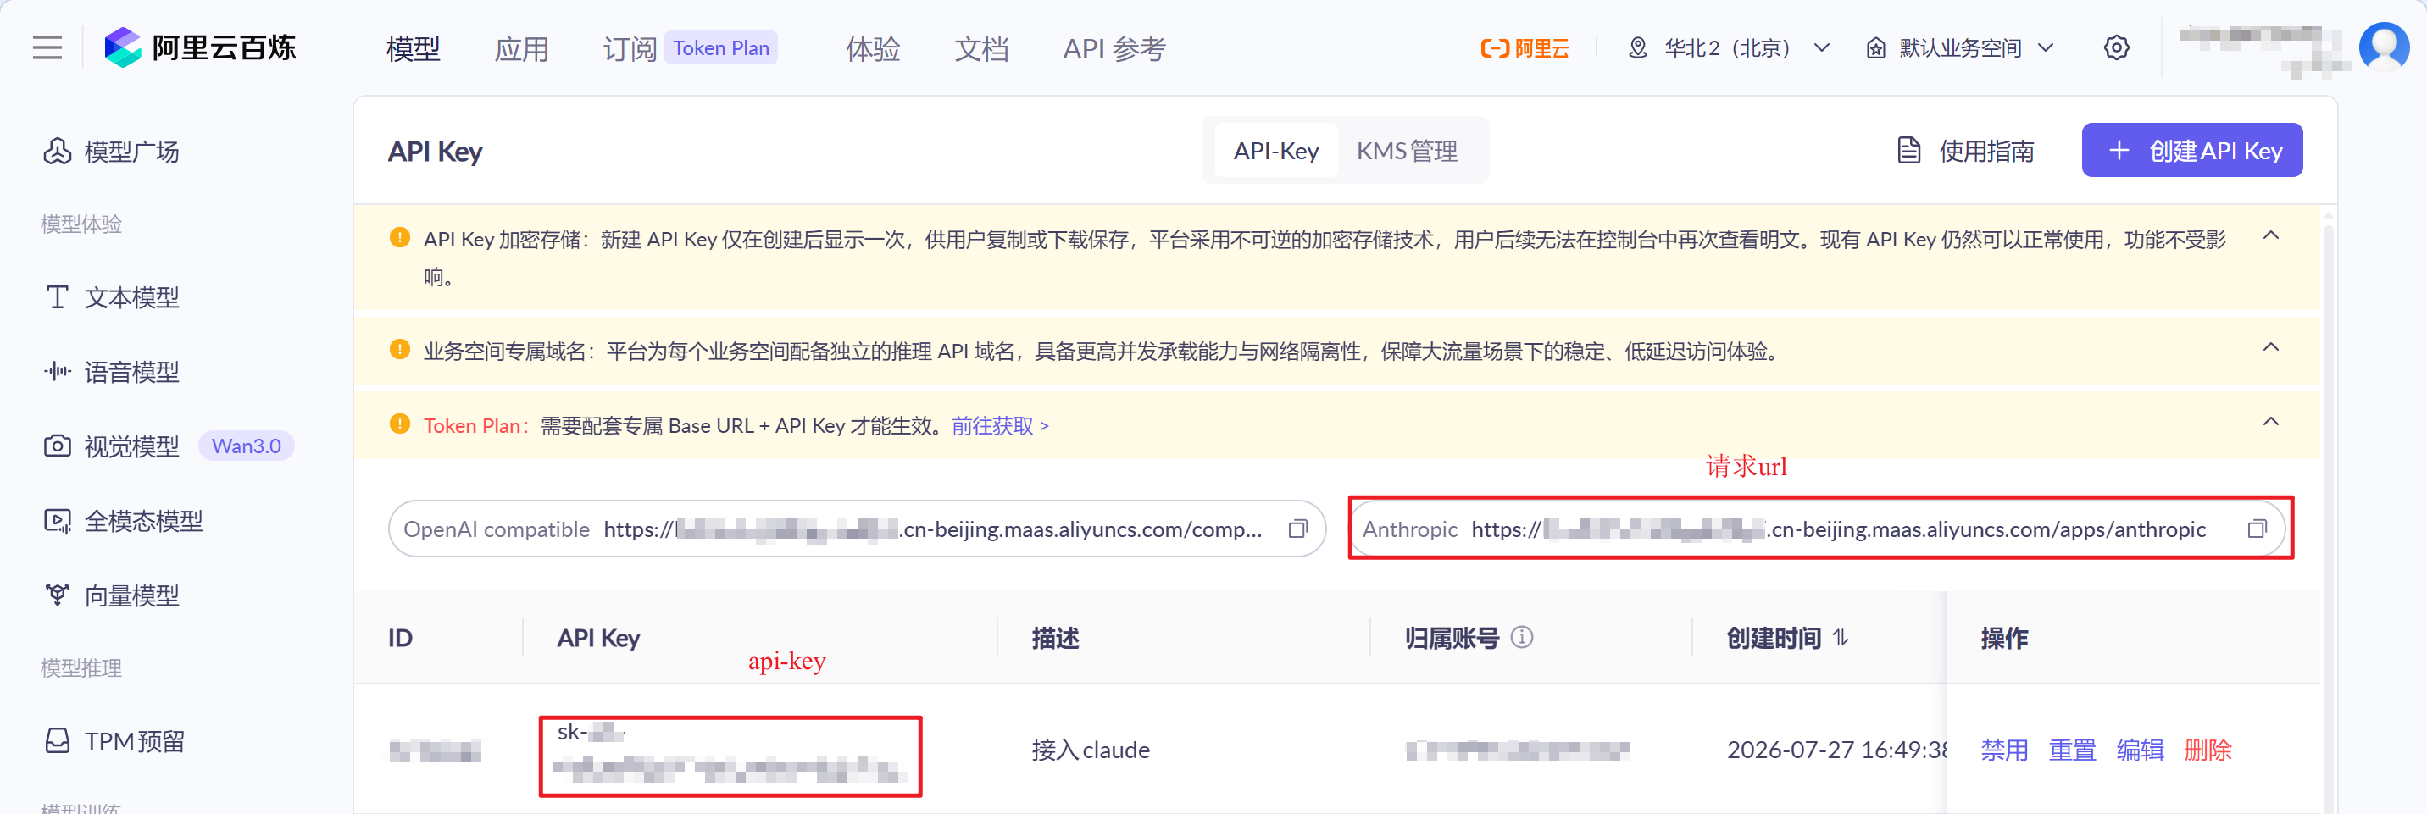This screenshot has height=814, width=2427.
Task: Click the Token Plan badge
Action: tap(721, 48)
